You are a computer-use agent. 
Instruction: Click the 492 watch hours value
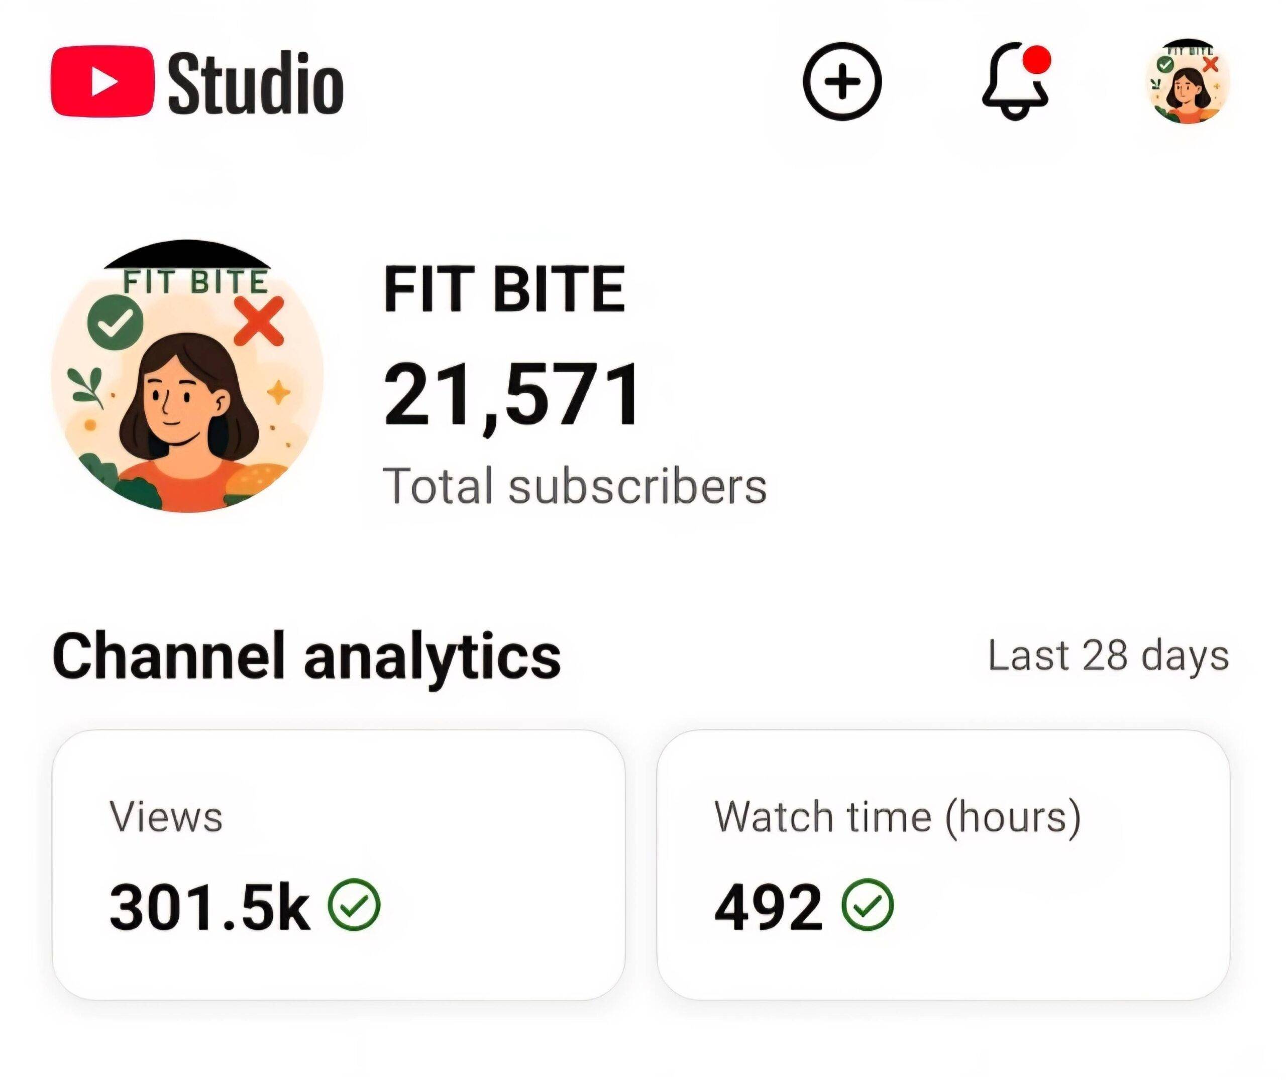pyautogui.click(x=769, y=907)
